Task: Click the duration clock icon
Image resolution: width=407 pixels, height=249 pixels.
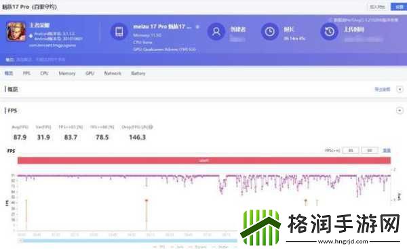Action: (x=269, y=32)
